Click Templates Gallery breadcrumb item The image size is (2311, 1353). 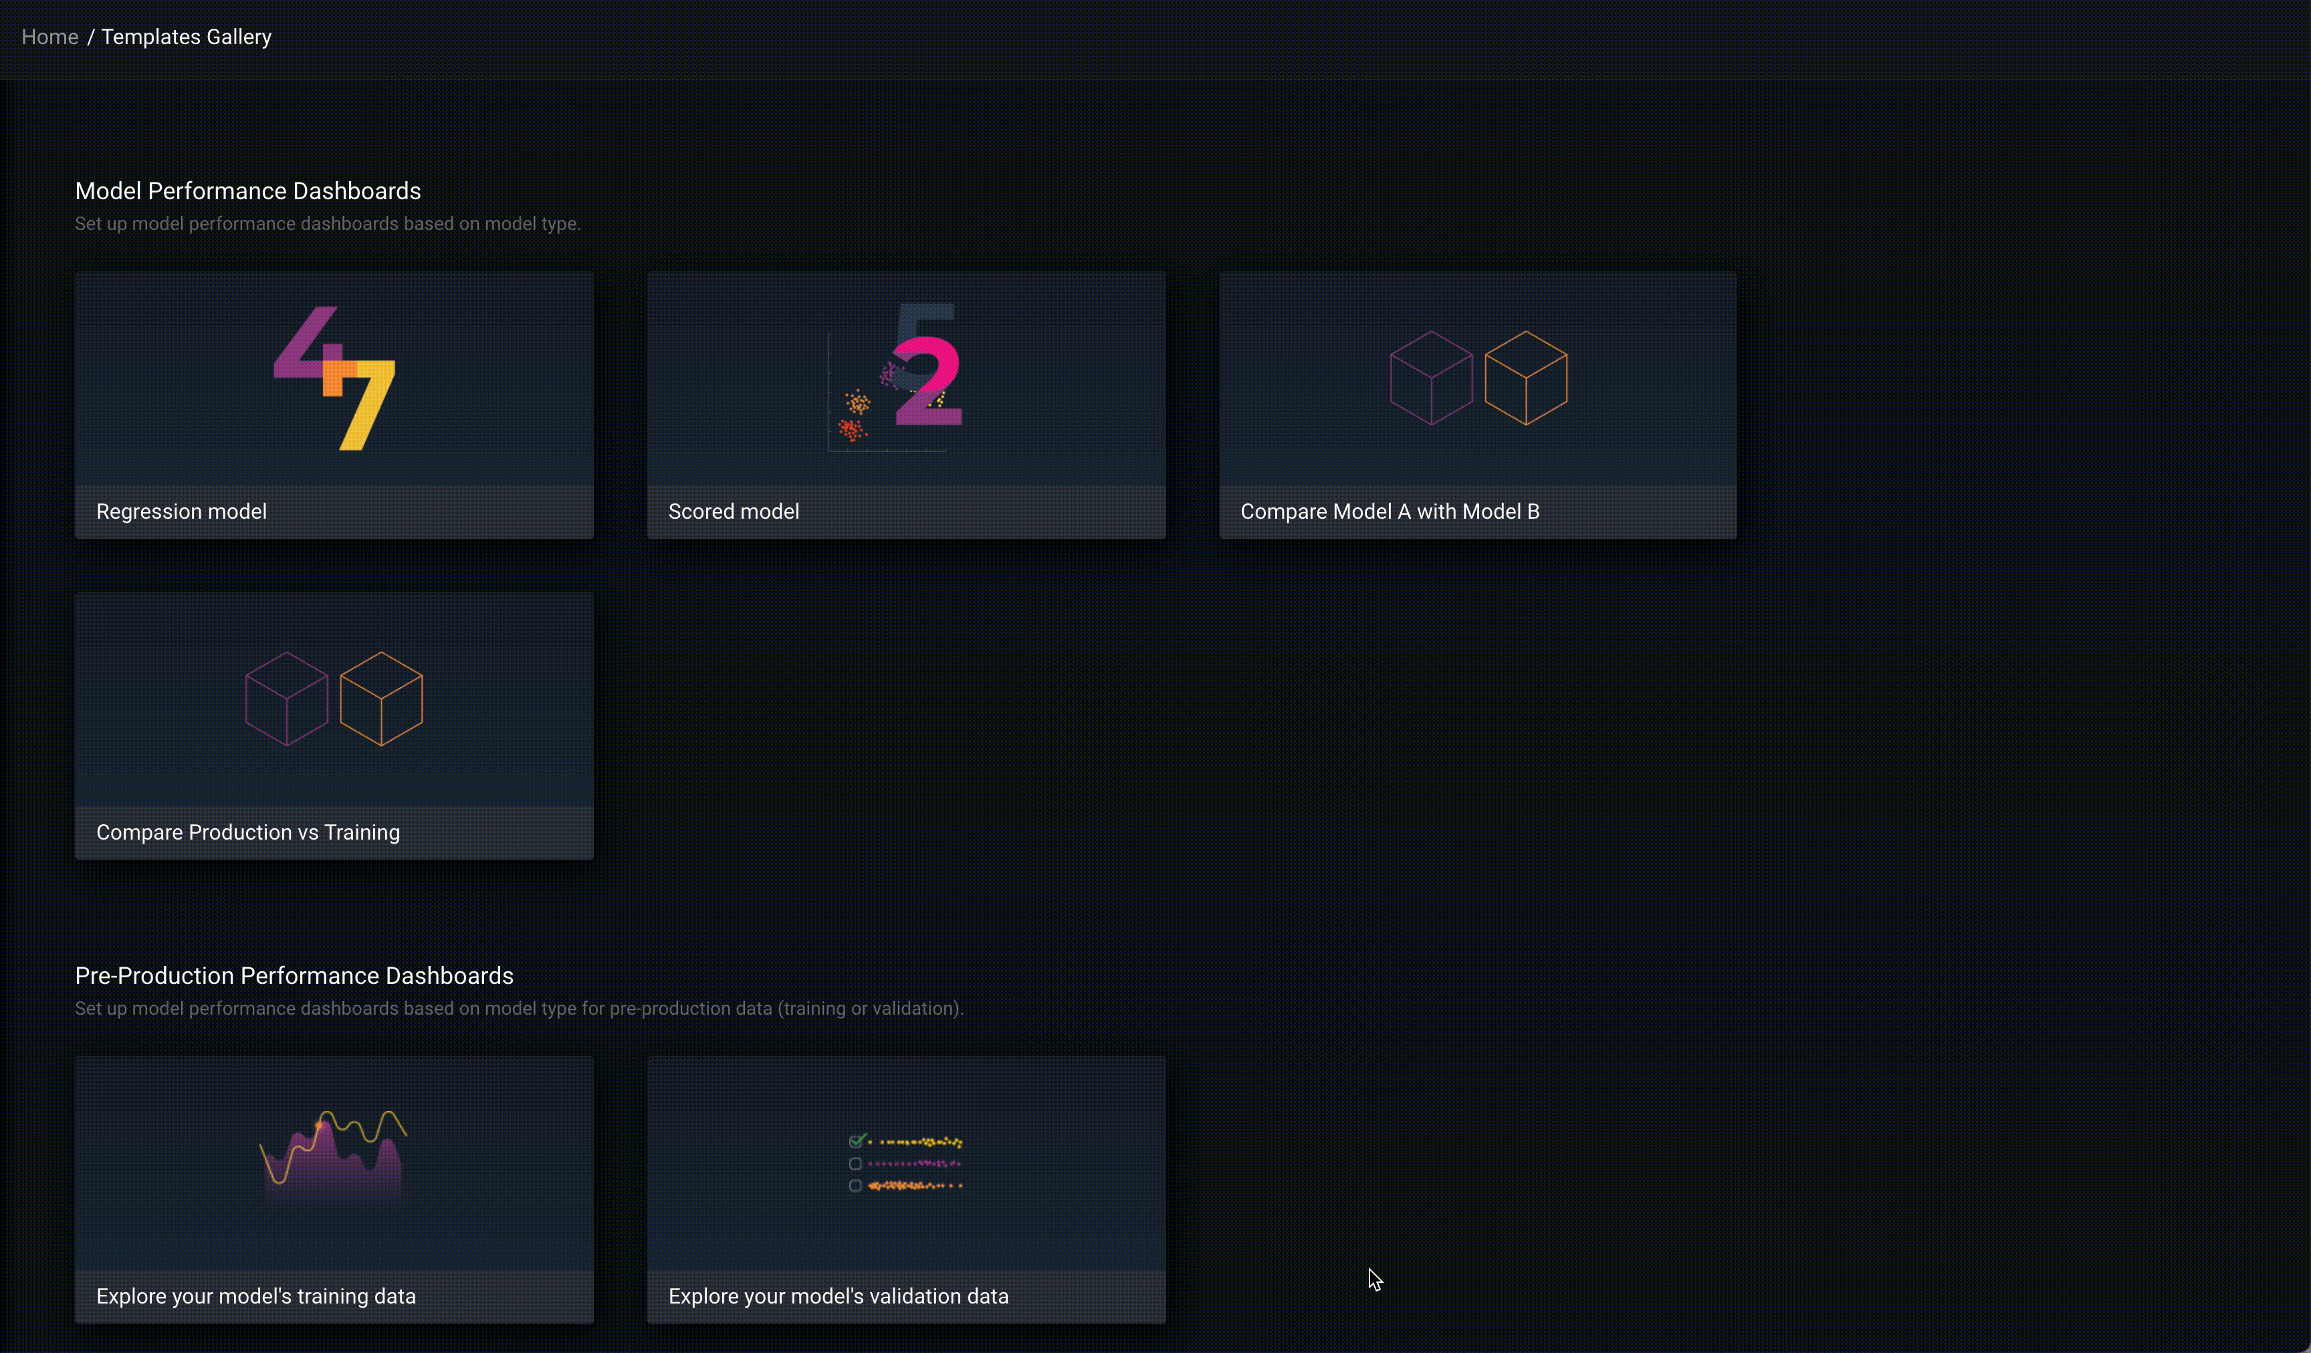(186, 37)
